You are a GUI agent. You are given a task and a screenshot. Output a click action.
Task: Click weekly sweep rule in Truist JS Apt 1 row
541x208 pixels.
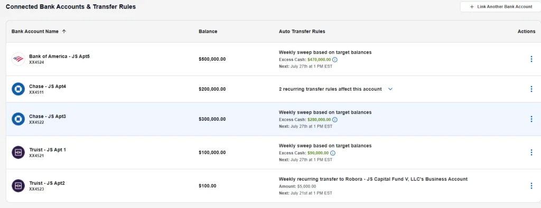pyautogui.click(x=325, y=146)
